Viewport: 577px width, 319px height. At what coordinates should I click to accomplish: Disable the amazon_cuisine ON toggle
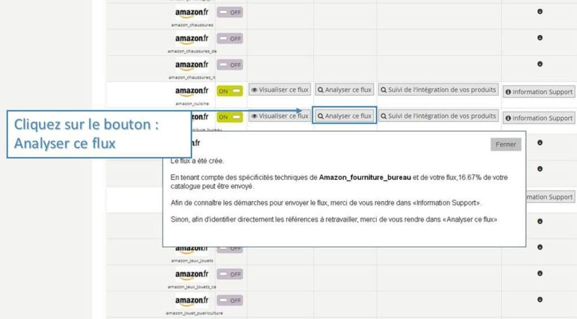coord(230,91)
